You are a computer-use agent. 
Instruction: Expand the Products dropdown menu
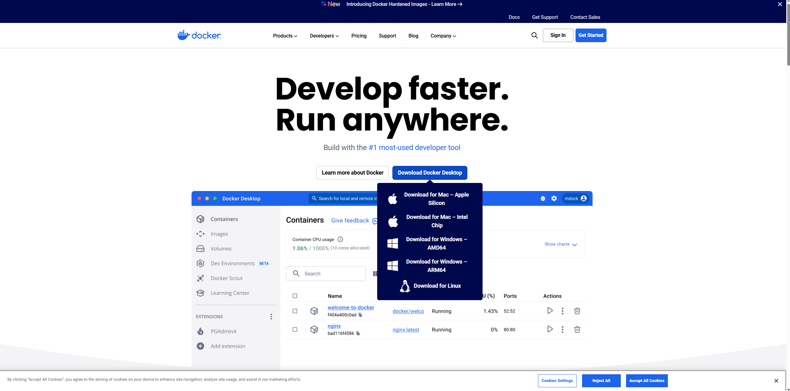285,36
